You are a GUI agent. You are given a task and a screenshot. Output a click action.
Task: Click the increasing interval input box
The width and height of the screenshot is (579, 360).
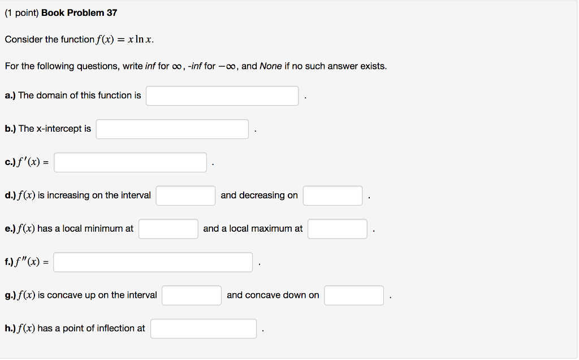click(x=185, y=195)
